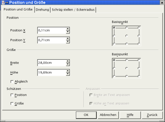165x122 pixels.
Task: Select bottom-right base point in Position grid
Action: coord(139,44)
